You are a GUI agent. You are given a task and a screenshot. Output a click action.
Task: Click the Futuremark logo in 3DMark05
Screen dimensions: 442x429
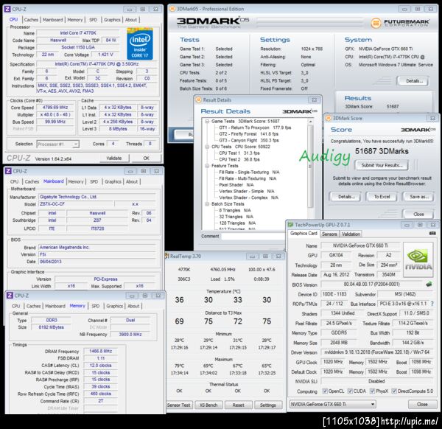400,23
